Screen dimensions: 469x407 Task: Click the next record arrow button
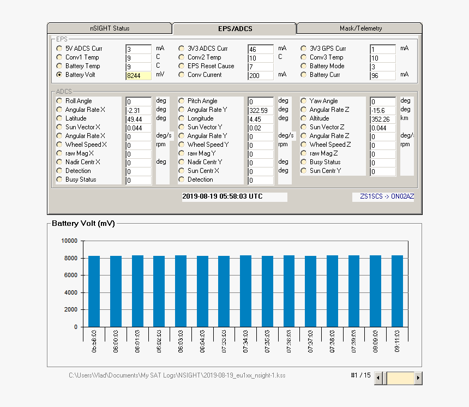click(418, 378)
